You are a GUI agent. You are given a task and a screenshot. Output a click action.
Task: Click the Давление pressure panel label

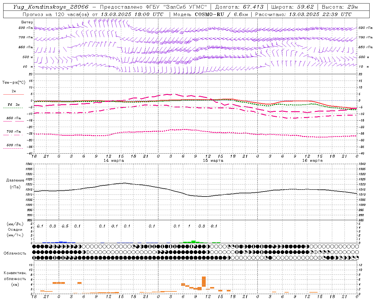15,180
